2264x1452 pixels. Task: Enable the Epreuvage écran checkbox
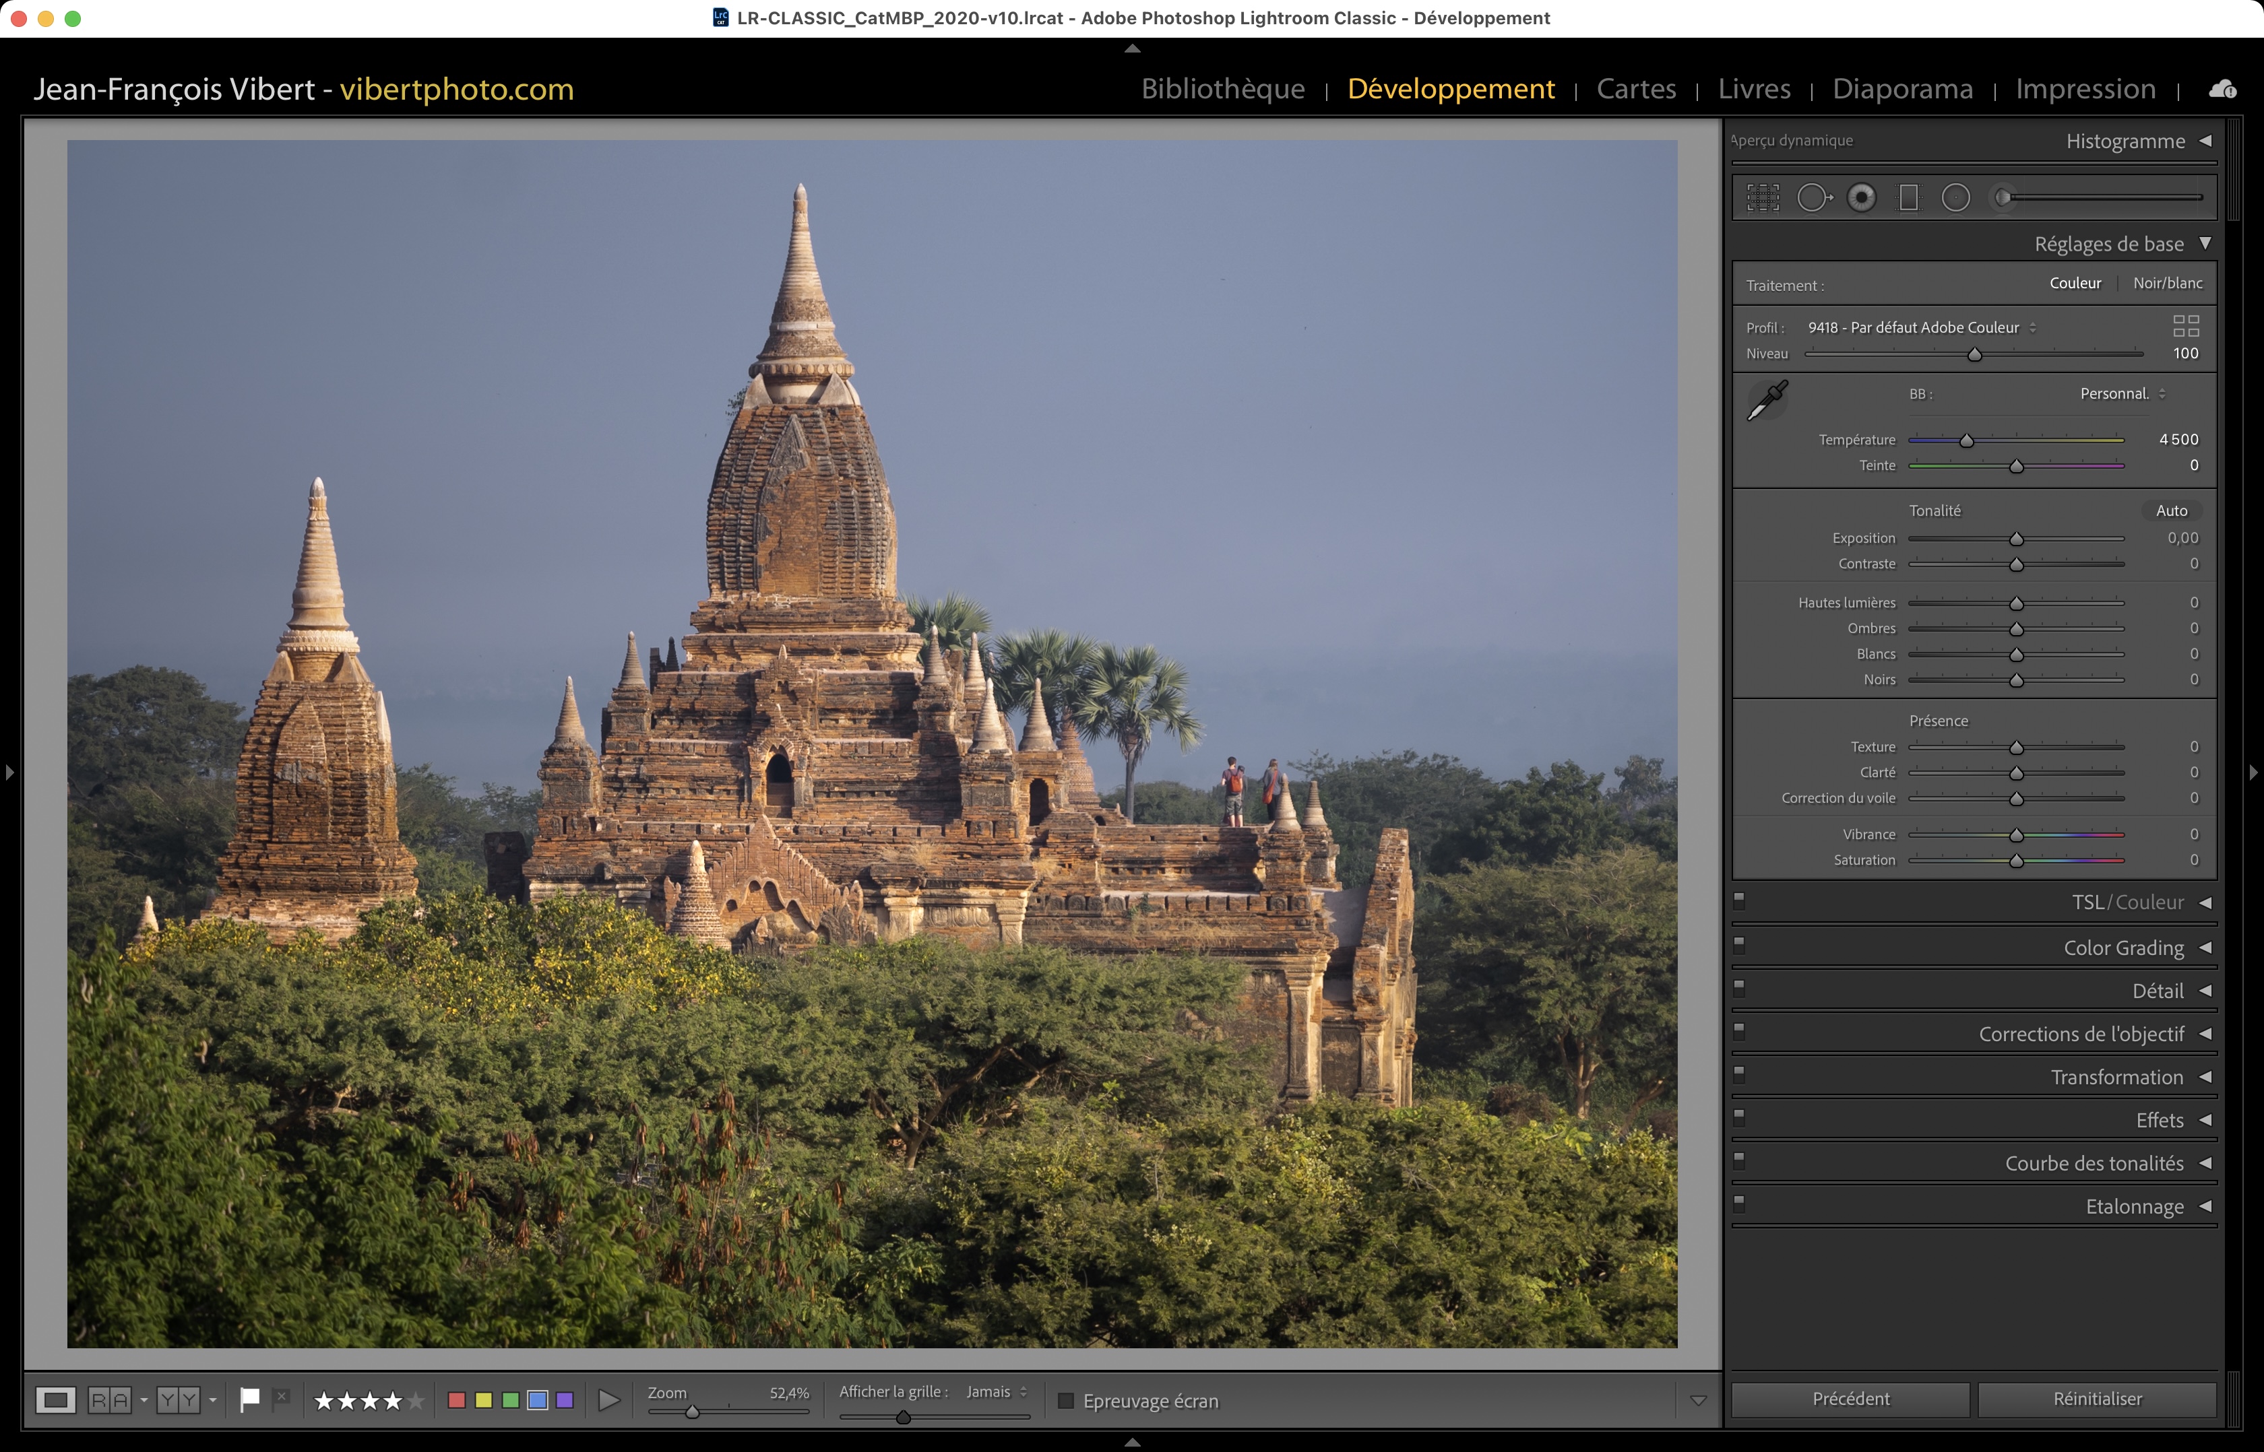1066,1401
